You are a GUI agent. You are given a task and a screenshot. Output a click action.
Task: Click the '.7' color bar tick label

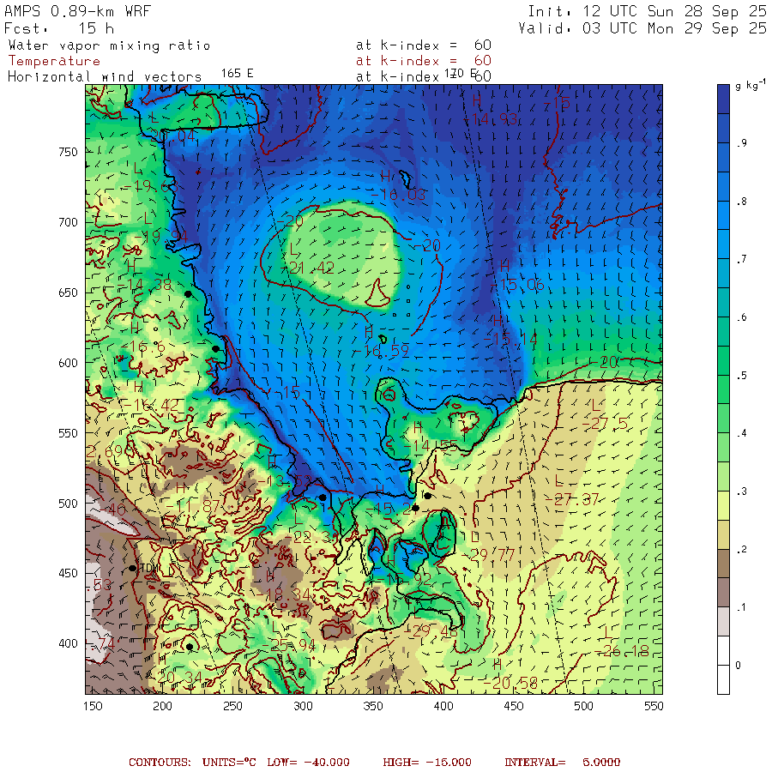click(741, 259)
